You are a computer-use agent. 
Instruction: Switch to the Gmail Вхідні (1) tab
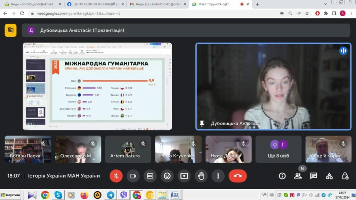[x=156, y=4]
